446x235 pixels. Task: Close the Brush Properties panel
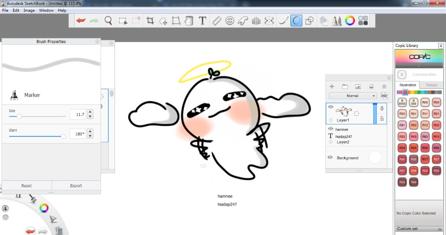point(97,41)
